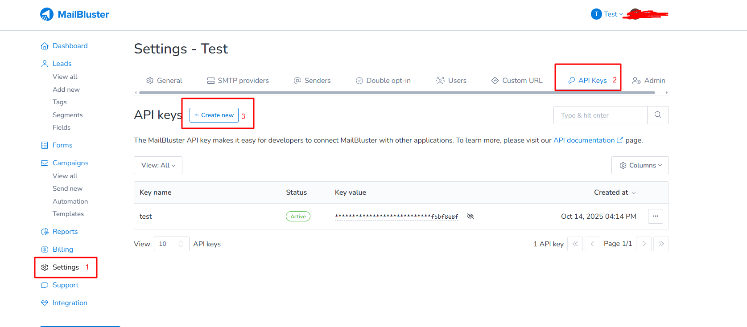Click the Integration diamond icon

(x=45, y=303)
